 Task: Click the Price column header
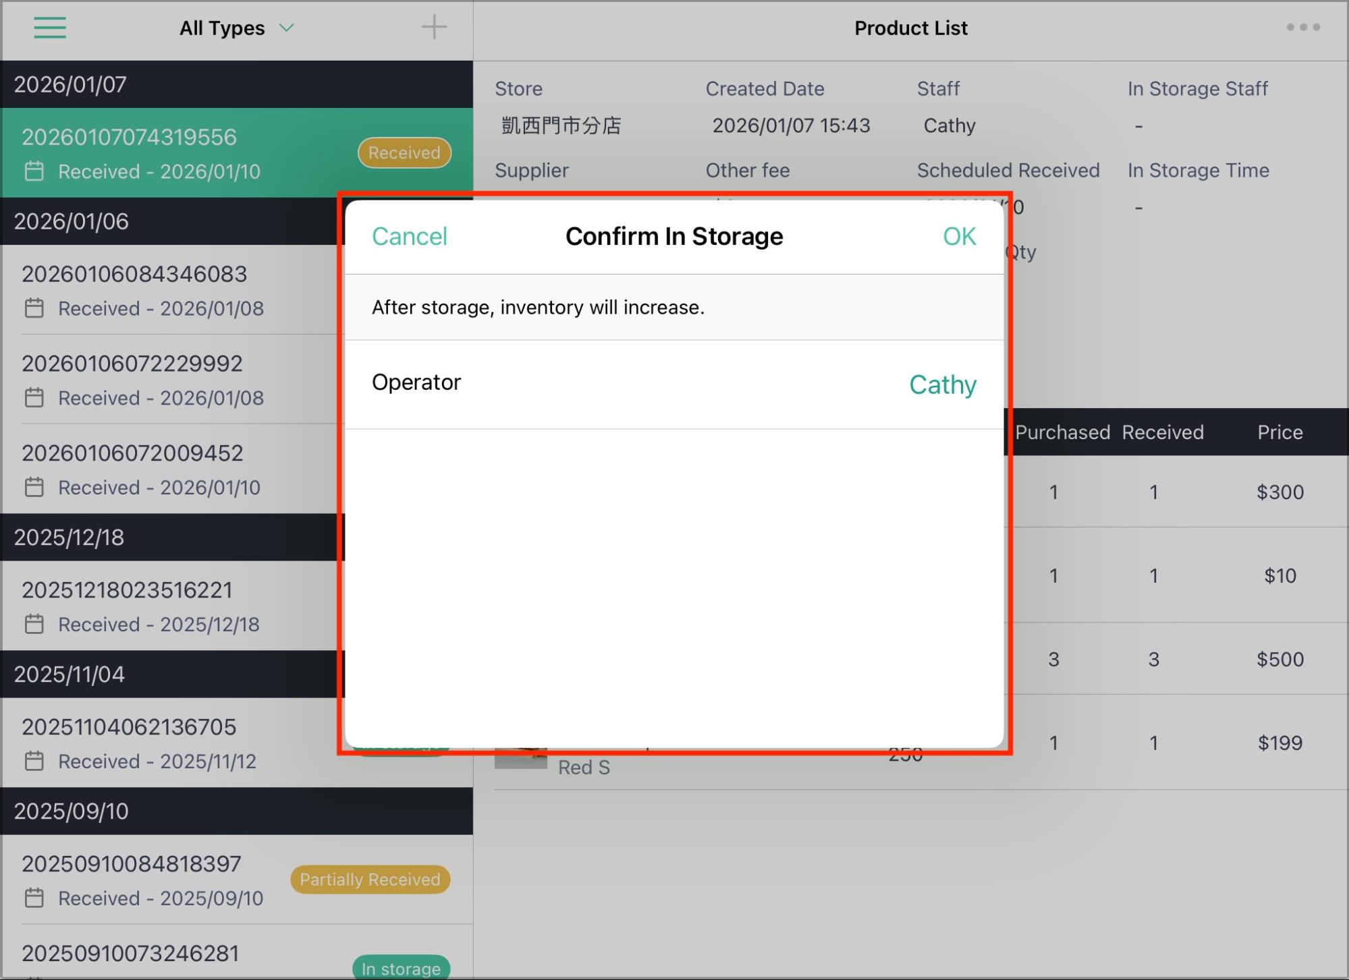[1279, 432]
